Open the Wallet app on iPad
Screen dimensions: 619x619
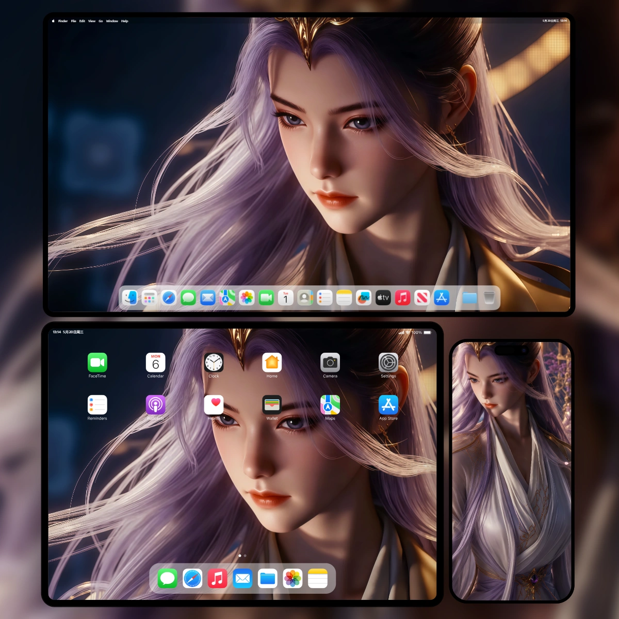click(272, 405)
